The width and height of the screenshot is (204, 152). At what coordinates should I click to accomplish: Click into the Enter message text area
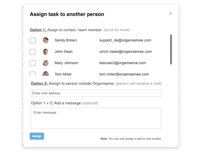[96, 118]
